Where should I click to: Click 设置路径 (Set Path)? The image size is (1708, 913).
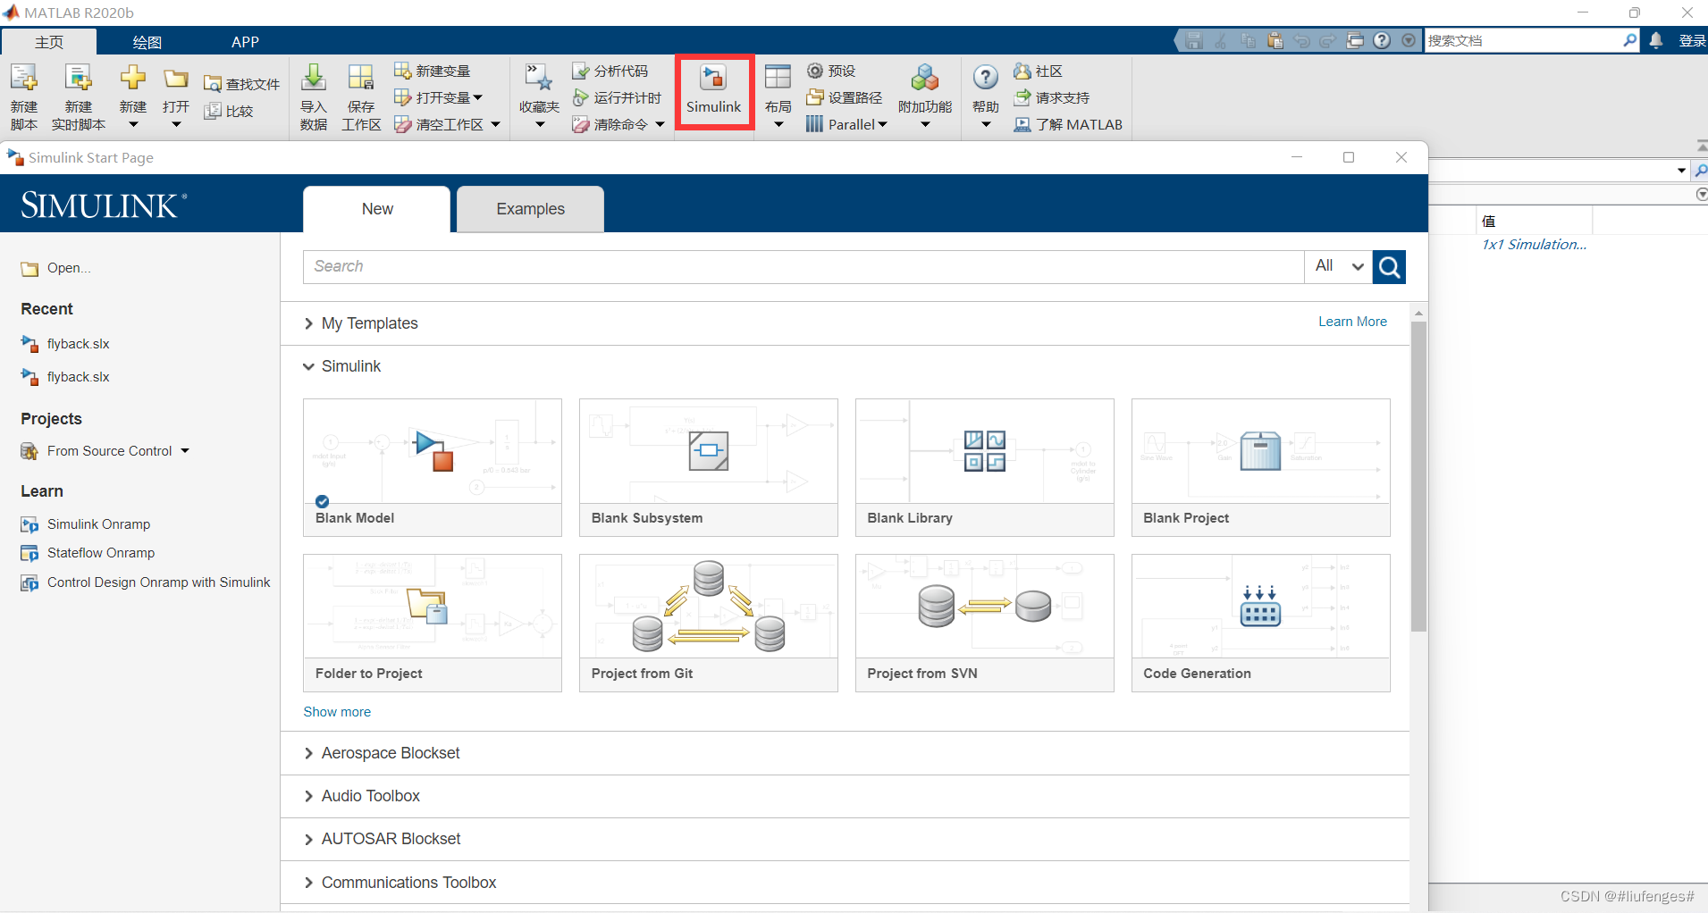pos(844,97)
